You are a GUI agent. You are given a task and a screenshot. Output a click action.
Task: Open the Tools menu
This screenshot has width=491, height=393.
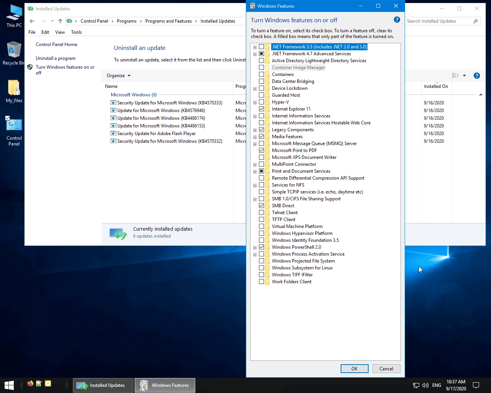76,32
